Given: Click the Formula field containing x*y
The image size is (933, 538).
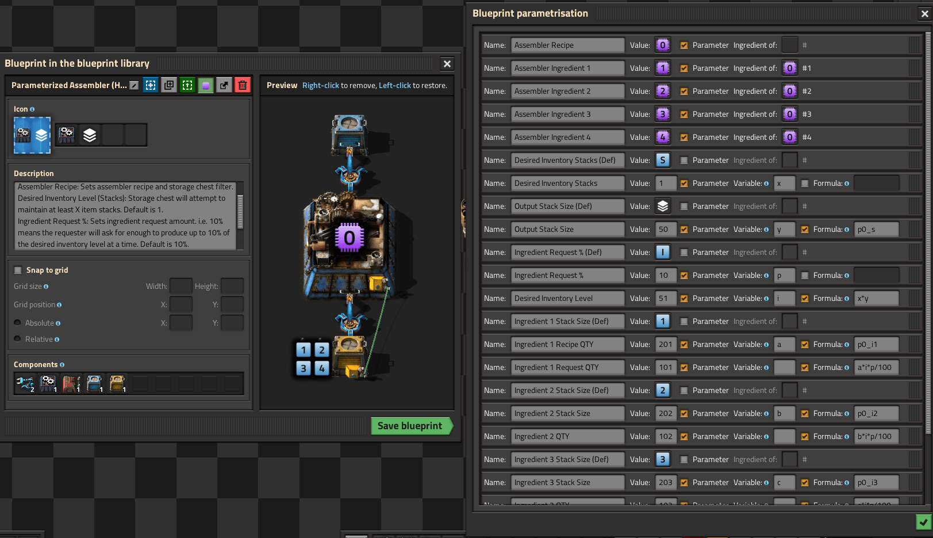Looking at the screenshot, I should (x=876, y=298).
